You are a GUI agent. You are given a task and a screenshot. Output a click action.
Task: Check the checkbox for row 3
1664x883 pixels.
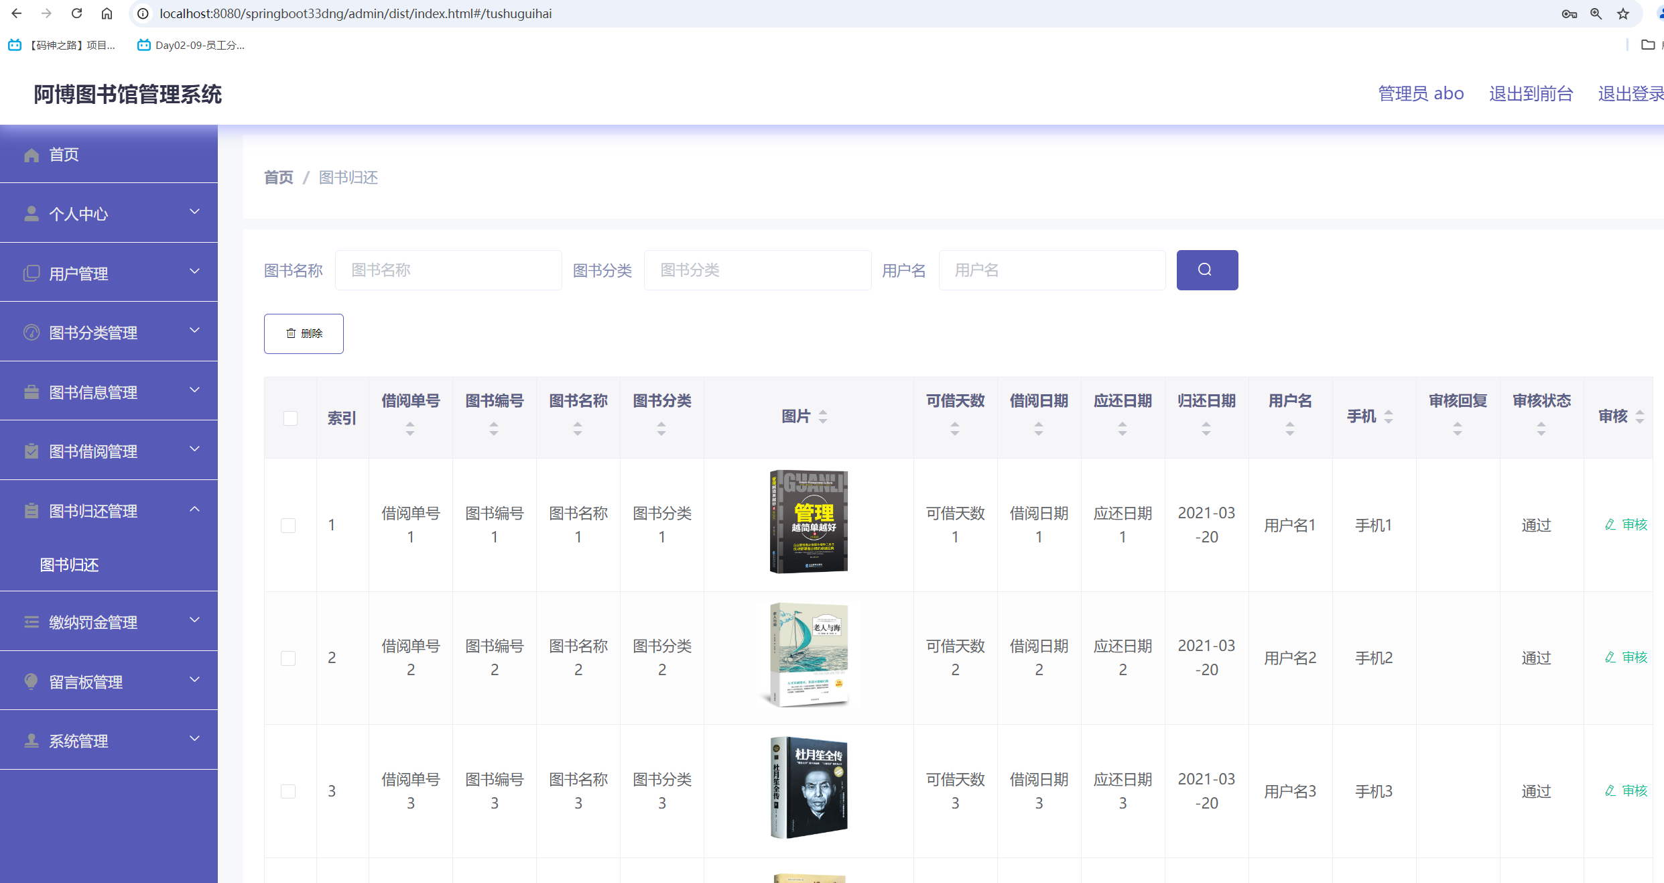(289, 791)
